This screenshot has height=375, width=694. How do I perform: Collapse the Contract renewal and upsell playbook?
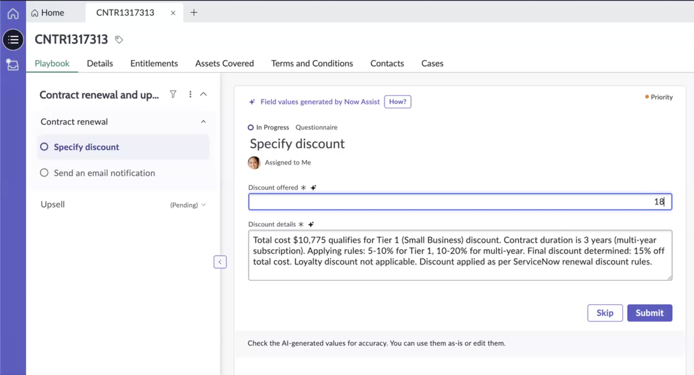click(x=203, y=94)
